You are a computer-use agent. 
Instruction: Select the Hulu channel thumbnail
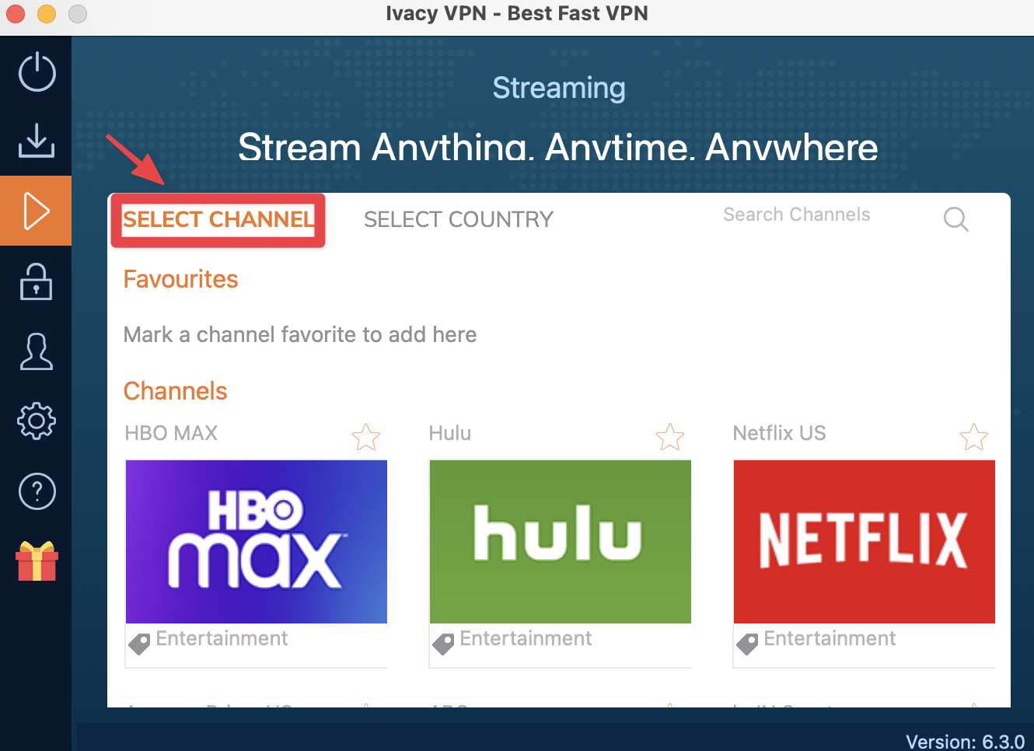pyautogui.click(x=561, y=541)
